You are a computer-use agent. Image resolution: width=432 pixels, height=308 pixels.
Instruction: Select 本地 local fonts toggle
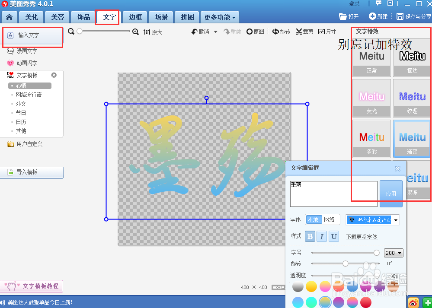tap(314, 219)
